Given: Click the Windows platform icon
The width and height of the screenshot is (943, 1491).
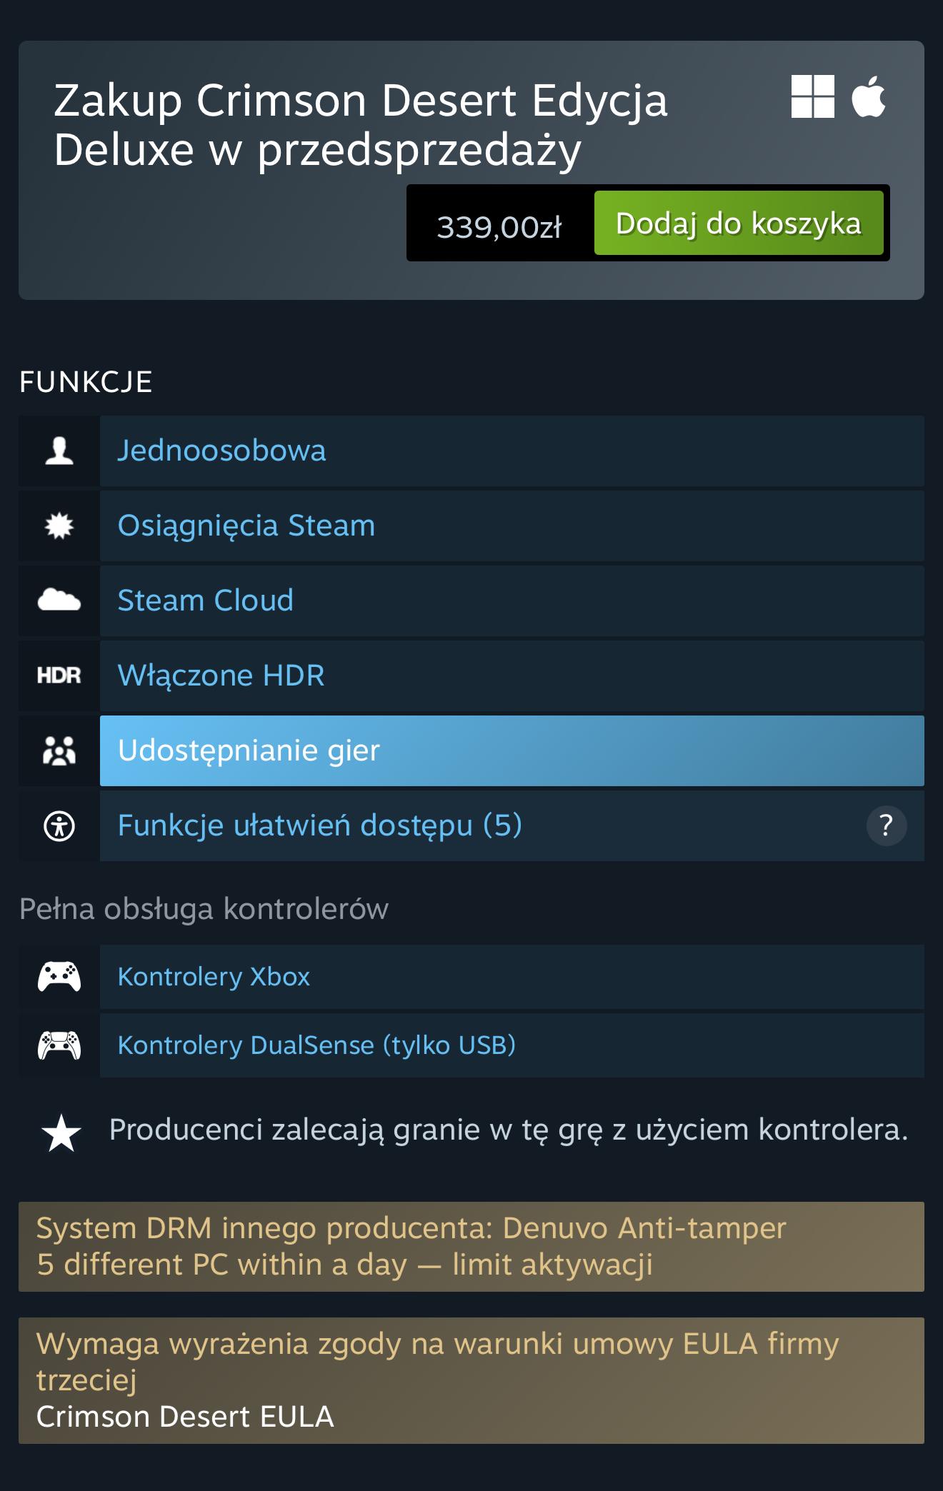Looking at the screenshot, I should point(812,96).
